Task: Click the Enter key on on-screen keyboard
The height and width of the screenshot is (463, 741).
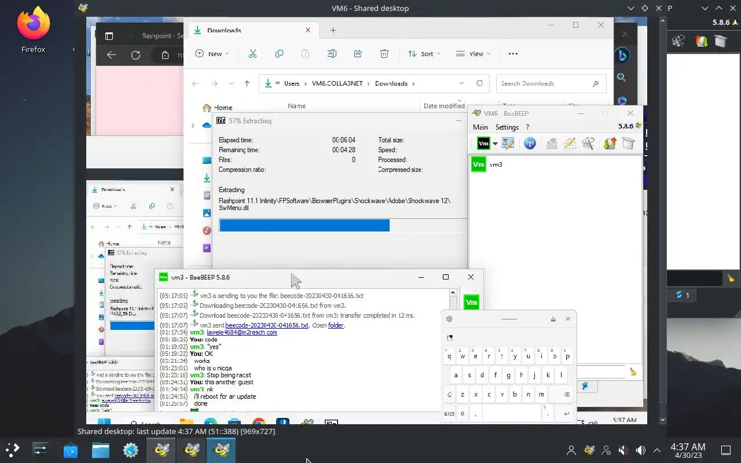Action: pyautogui.click(x=566, y=414)
